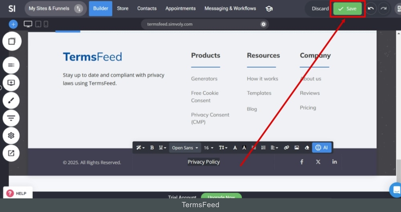Open Messaging & Workflows menu
Screen dimensions: 401x212
click(x=230, y=8)
